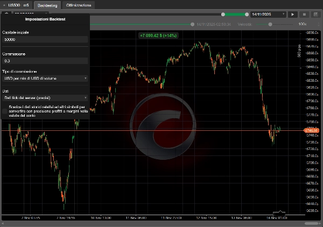Click the Commissione field showing 0.3
The width and height of the screenshot is (323, 227).
(x=45, y=61)
